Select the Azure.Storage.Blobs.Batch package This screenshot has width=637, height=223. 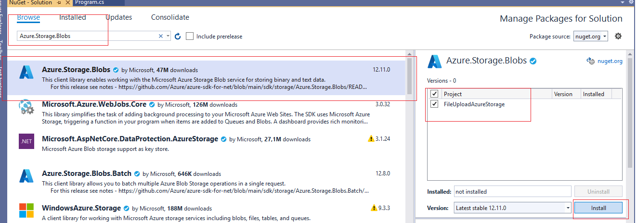coord(205,181)
